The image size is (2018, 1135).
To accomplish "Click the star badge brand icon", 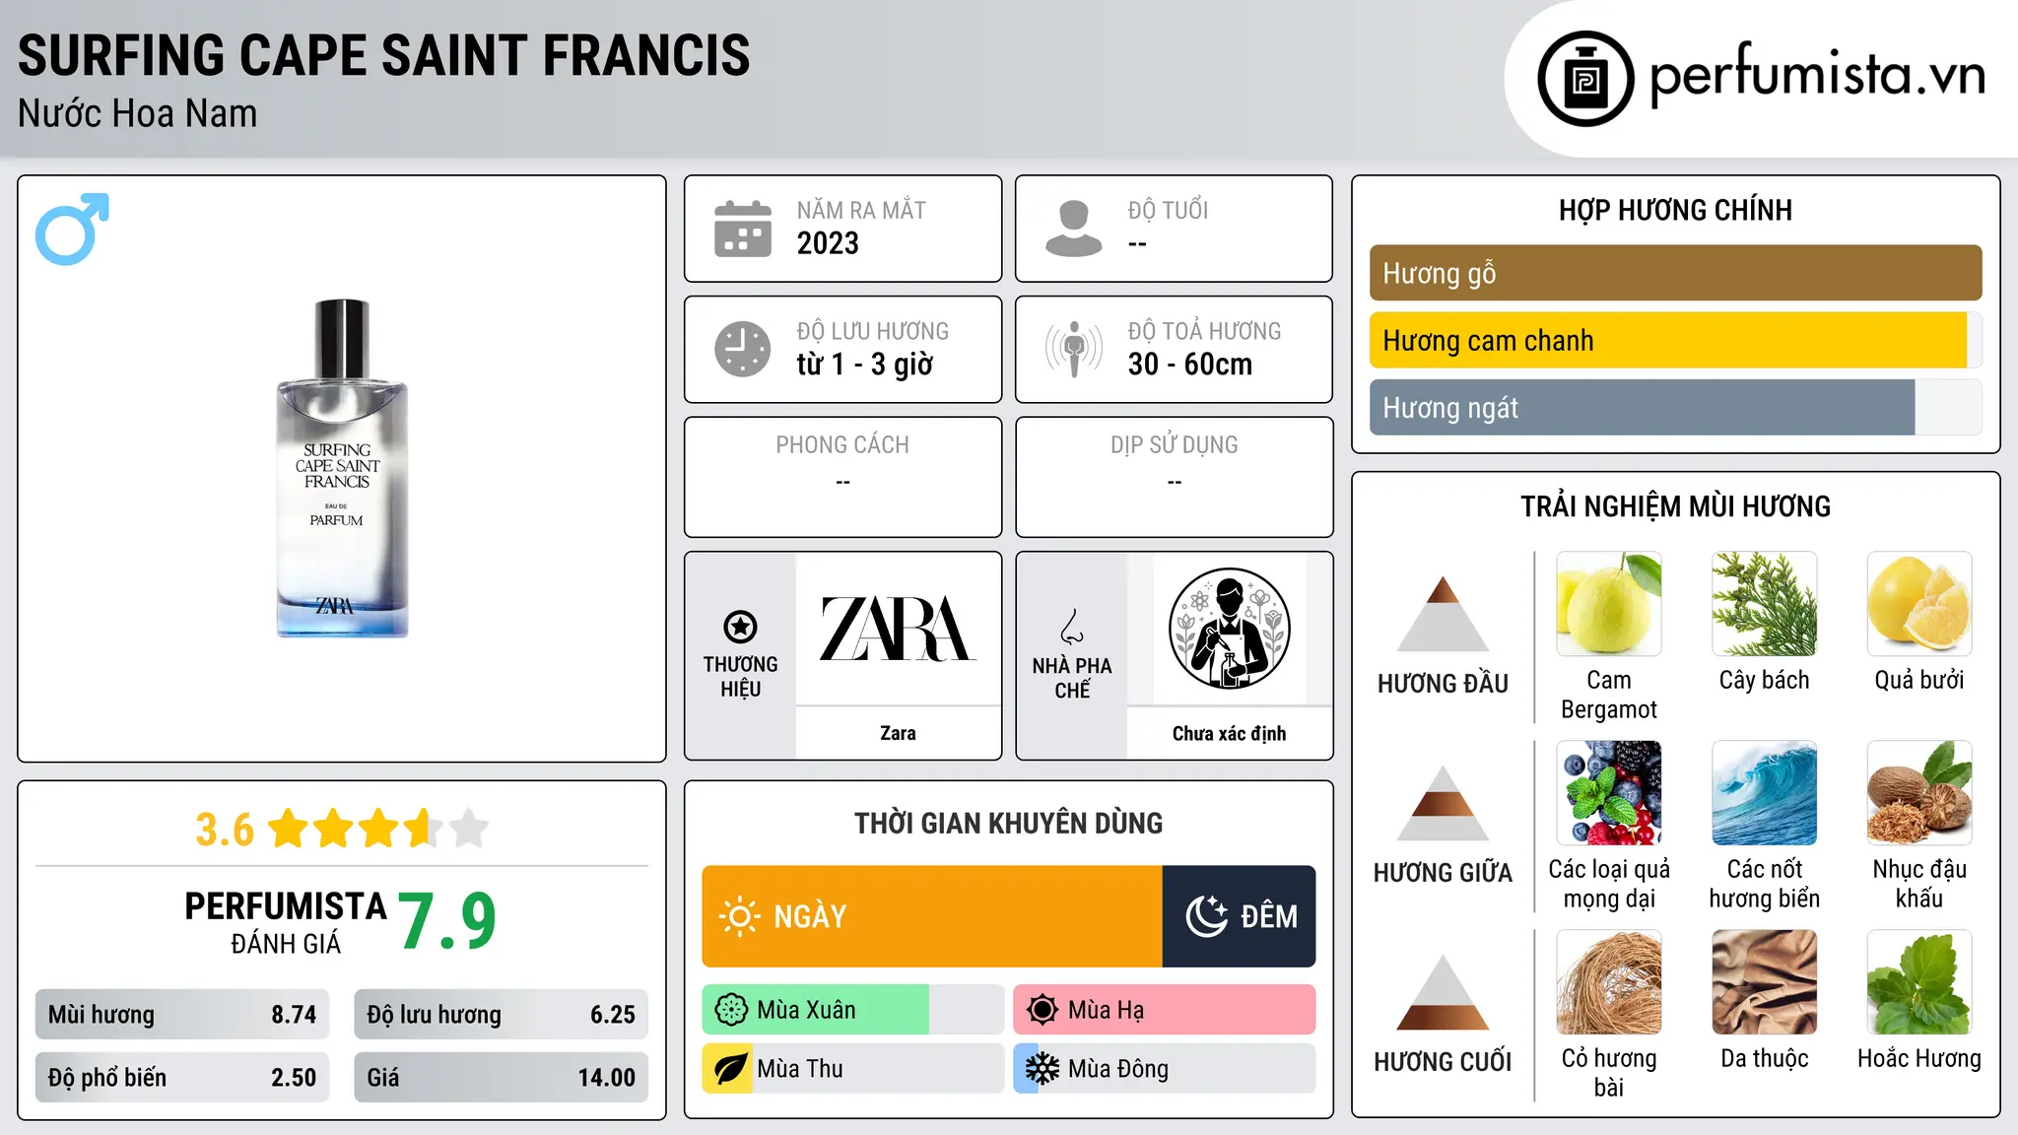I will pyautogui.click(x=740, y=627).
